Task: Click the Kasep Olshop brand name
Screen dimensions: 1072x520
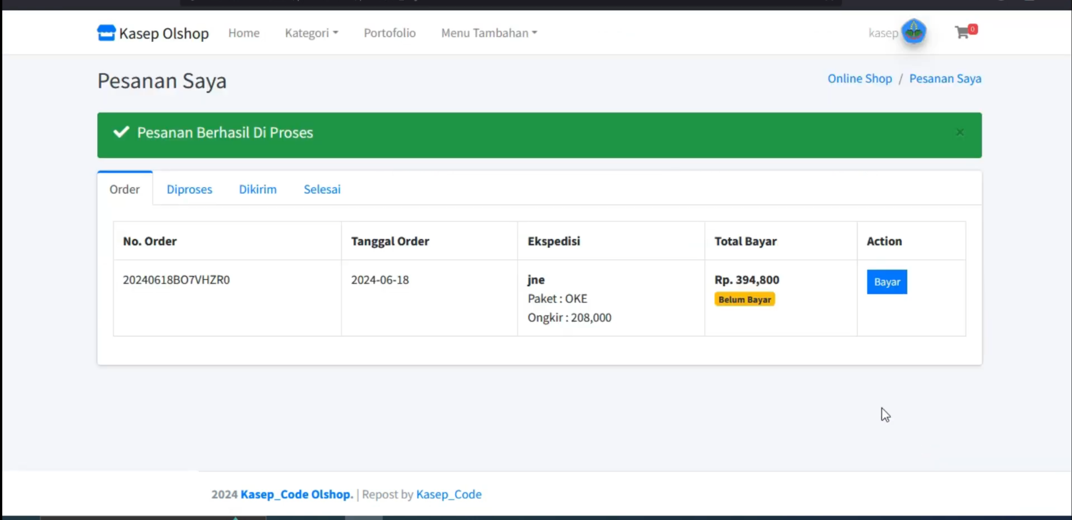Action: pos(164,33)
